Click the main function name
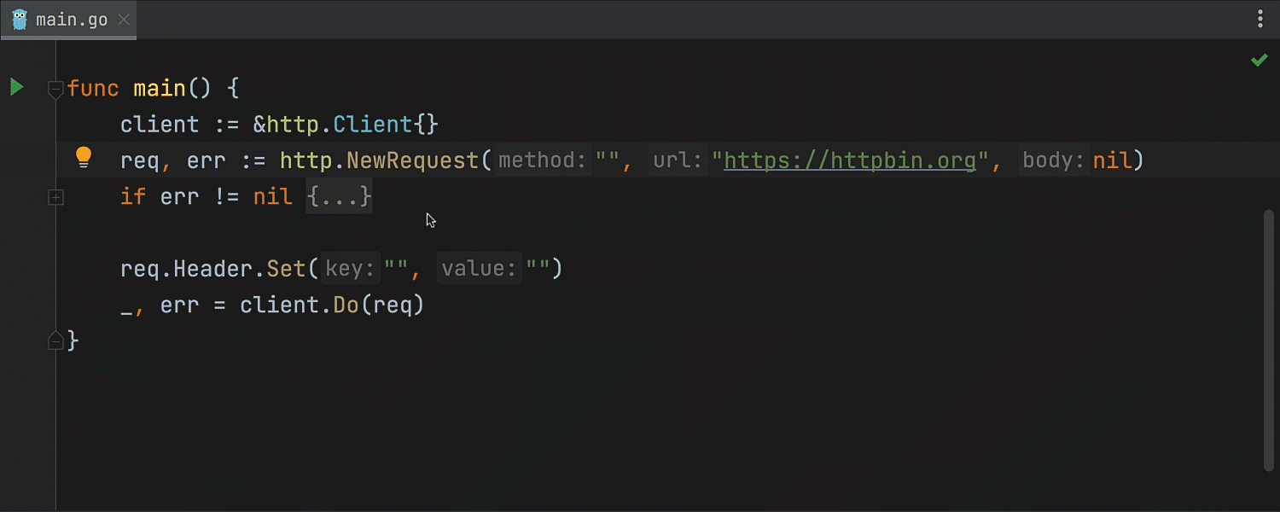This screenshot has width=1280, height=512. coord(160,88)
